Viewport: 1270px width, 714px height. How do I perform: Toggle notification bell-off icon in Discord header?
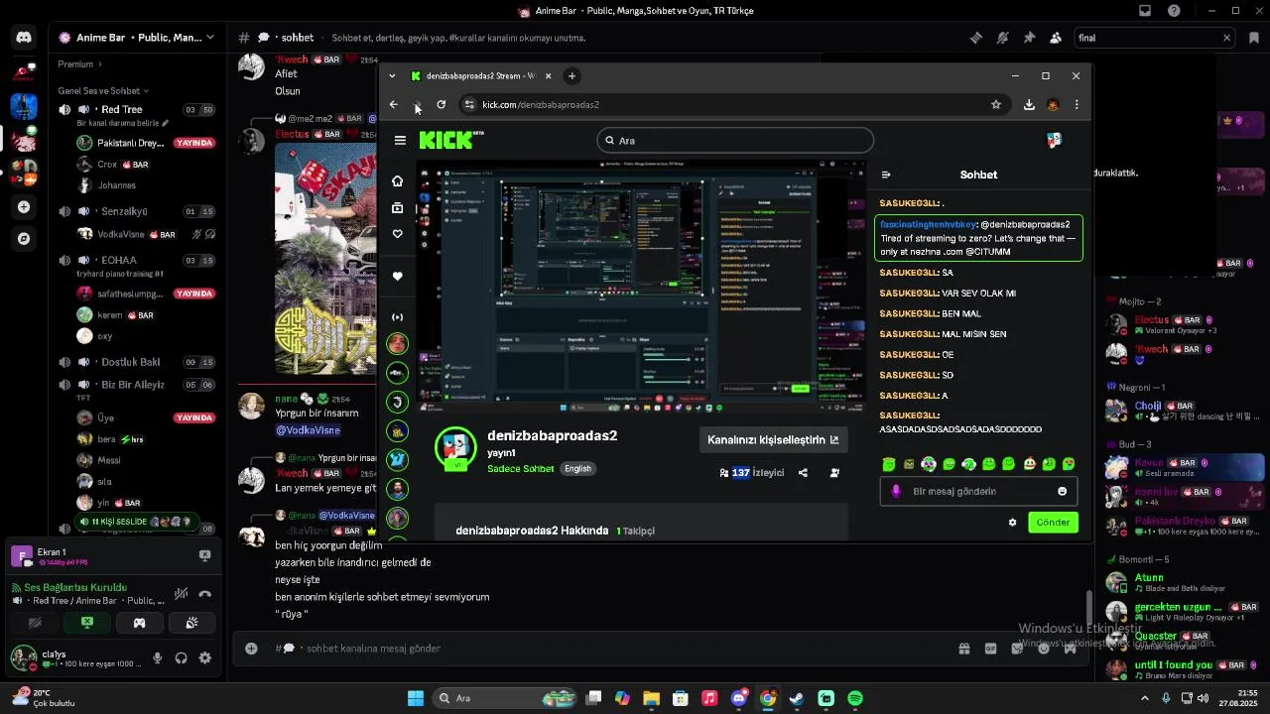(1003, 38)
